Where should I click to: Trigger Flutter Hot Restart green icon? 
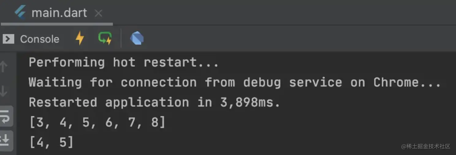point(105,39)
